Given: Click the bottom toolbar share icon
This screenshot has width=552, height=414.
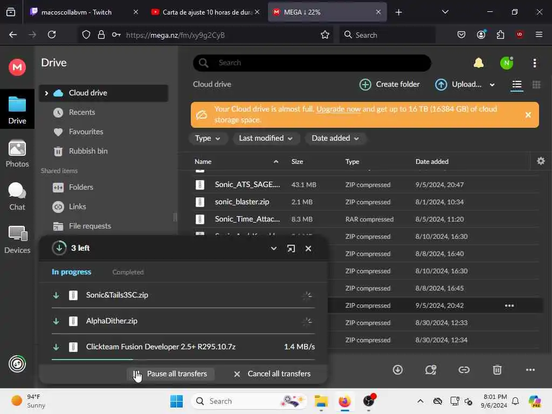Looking at the screenshot, I should 431,370.
